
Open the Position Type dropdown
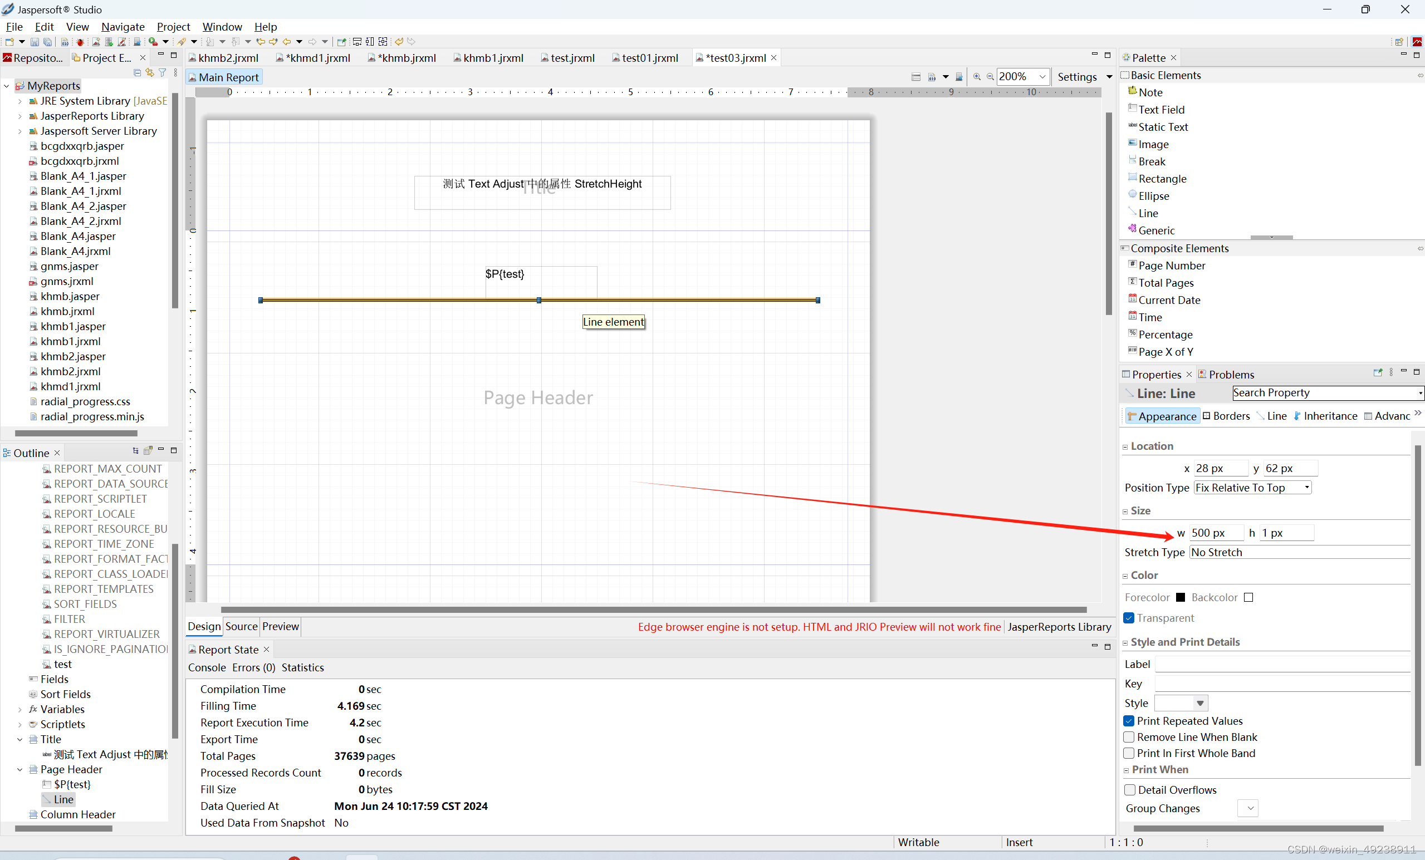pyautogui.click(x=1253, y=487)
